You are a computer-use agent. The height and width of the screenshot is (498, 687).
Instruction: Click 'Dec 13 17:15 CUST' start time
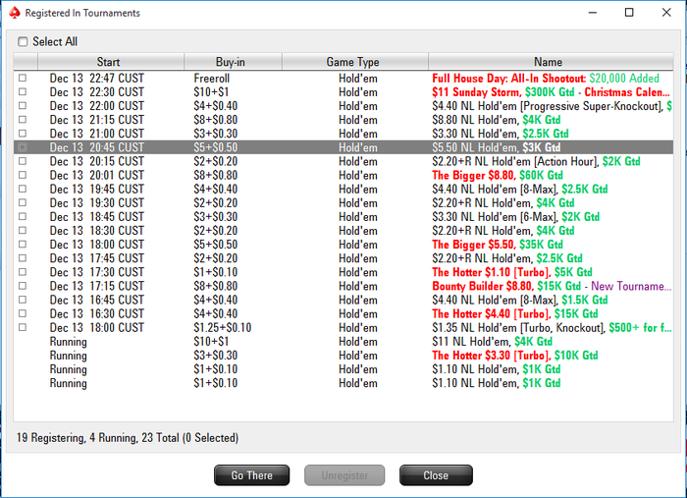pyautogui.click(x=97, y=286)
